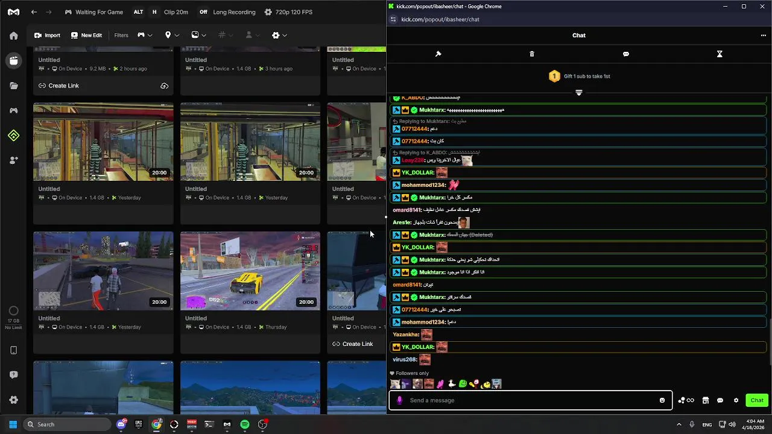The height and width of the screenshot is (434, 772).
Task: Click username Yazankha in chat
Action: (406, 335)
